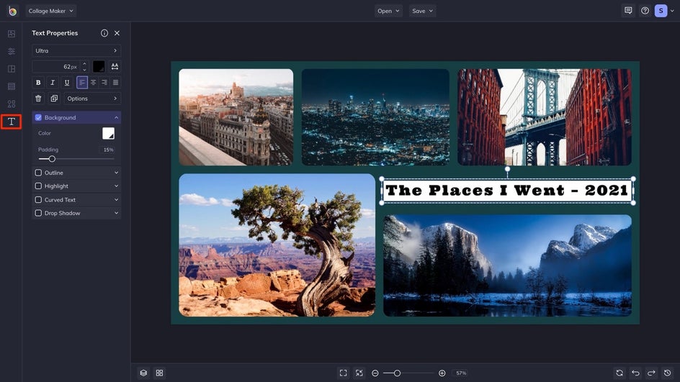Open the Graphics sidebar tool
This screenshot has width=680, height=382.
(12, 104)
